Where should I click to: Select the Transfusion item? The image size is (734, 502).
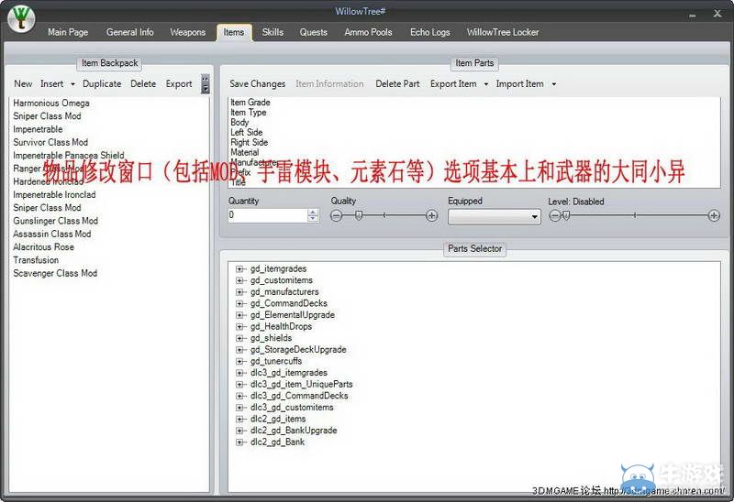[36, 260]
